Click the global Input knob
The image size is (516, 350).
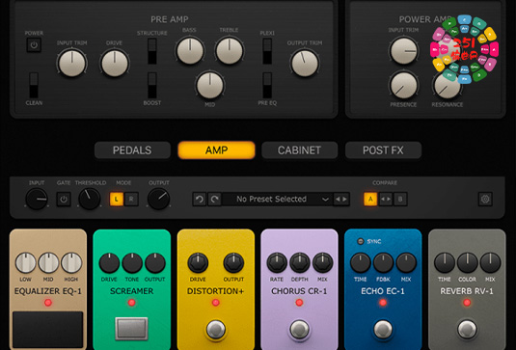click(37, 199)
